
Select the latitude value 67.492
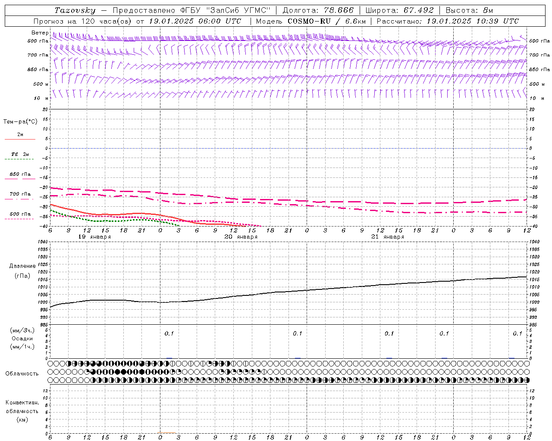point(419,10)
